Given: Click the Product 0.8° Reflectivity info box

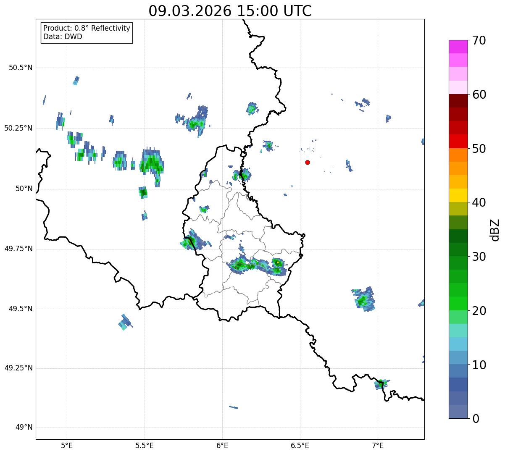Looking at the screenshot, I should pyautogui.click(x=87, y=33).
